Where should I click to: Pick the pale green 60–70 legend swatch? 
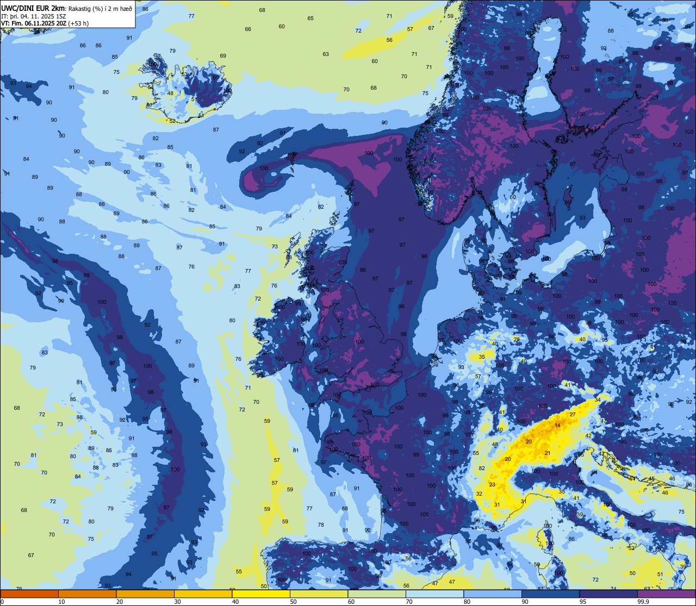377,594
